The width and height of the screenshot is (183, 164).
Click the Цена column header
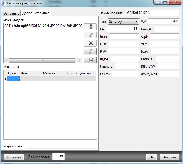tap(13, 73)
